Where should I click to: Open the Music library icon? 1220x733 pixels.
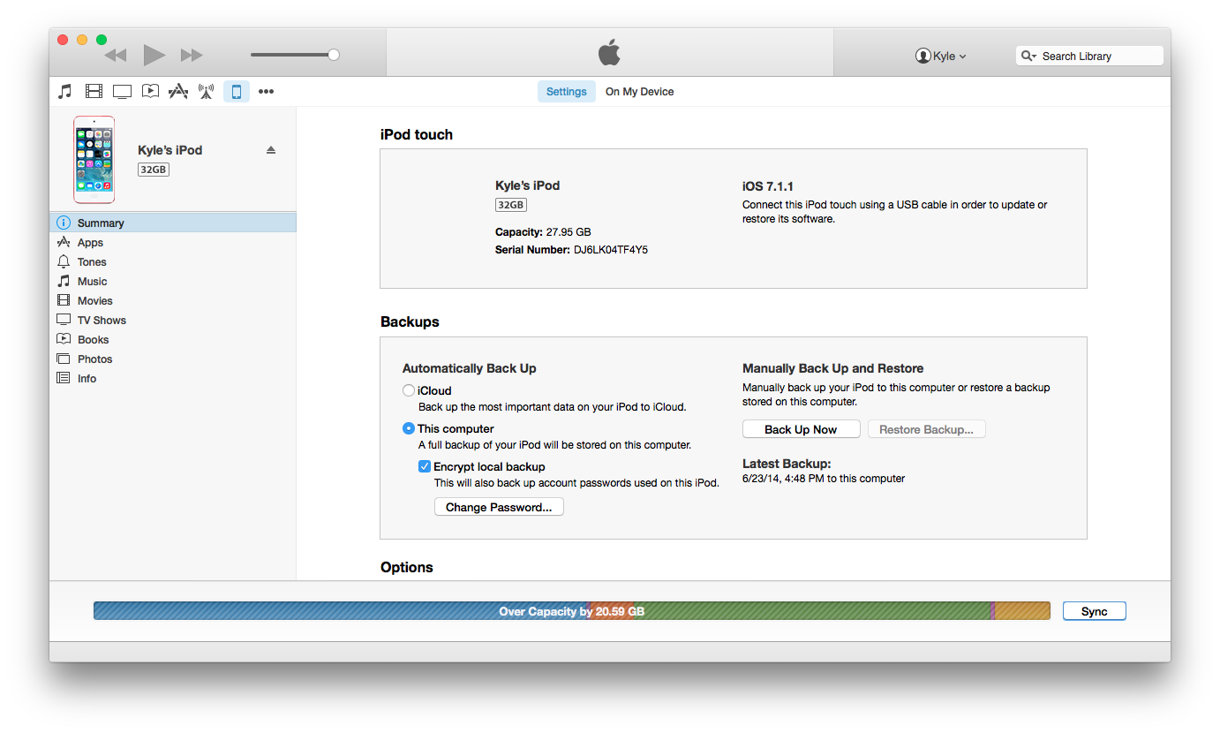pyautogui.click(x=64, y=91)
